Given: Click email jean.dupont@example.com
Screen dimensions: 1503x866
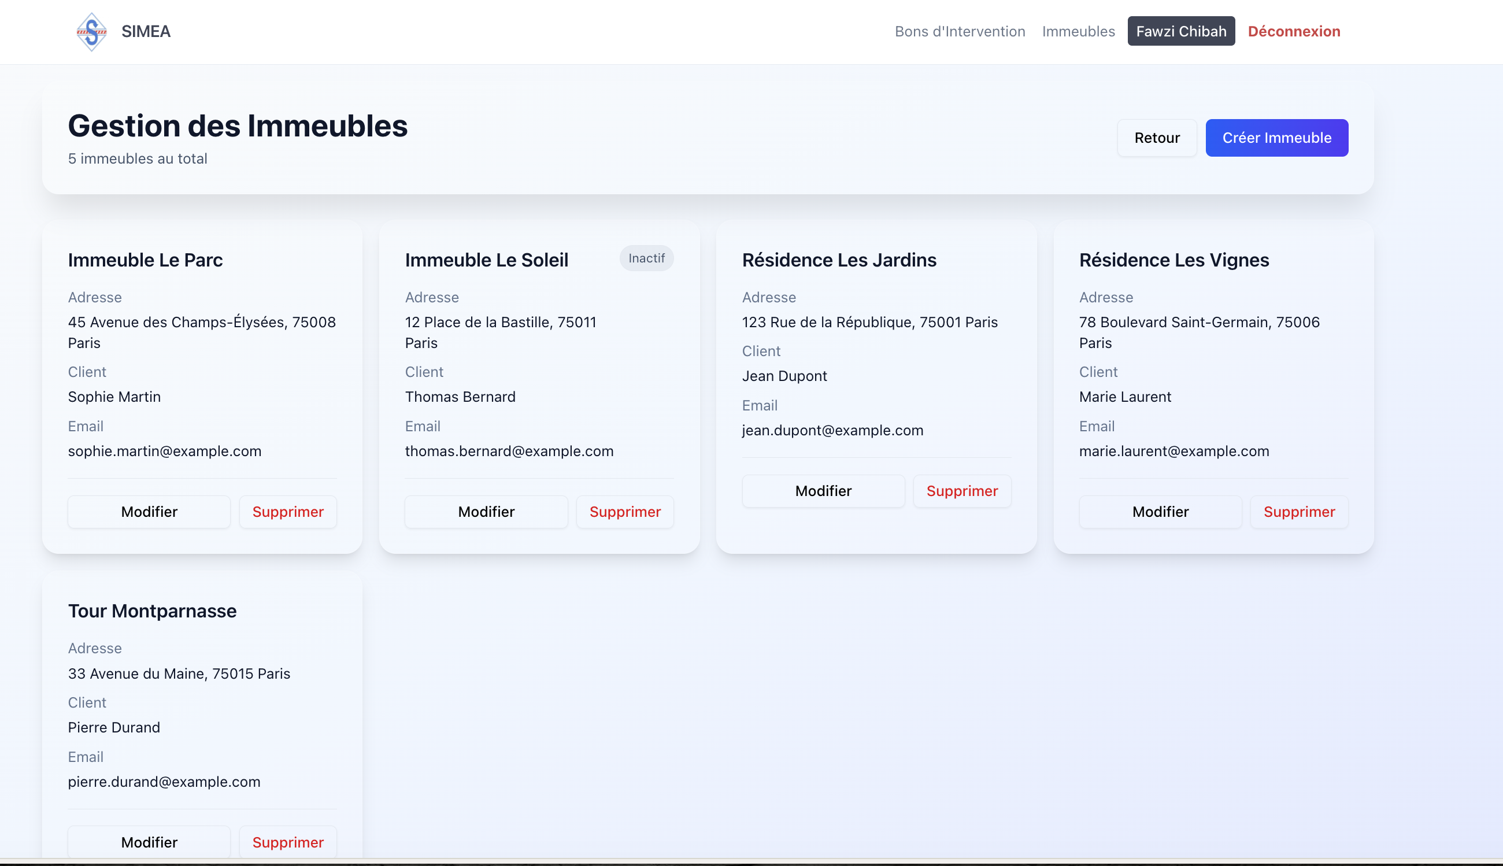Looking at the screenshot, I should 832,430.
